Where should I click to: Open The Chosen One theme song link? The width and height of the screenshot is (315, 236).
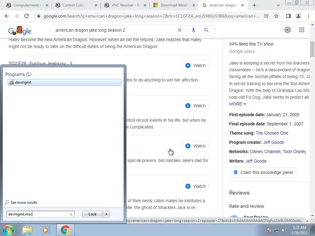272,133
